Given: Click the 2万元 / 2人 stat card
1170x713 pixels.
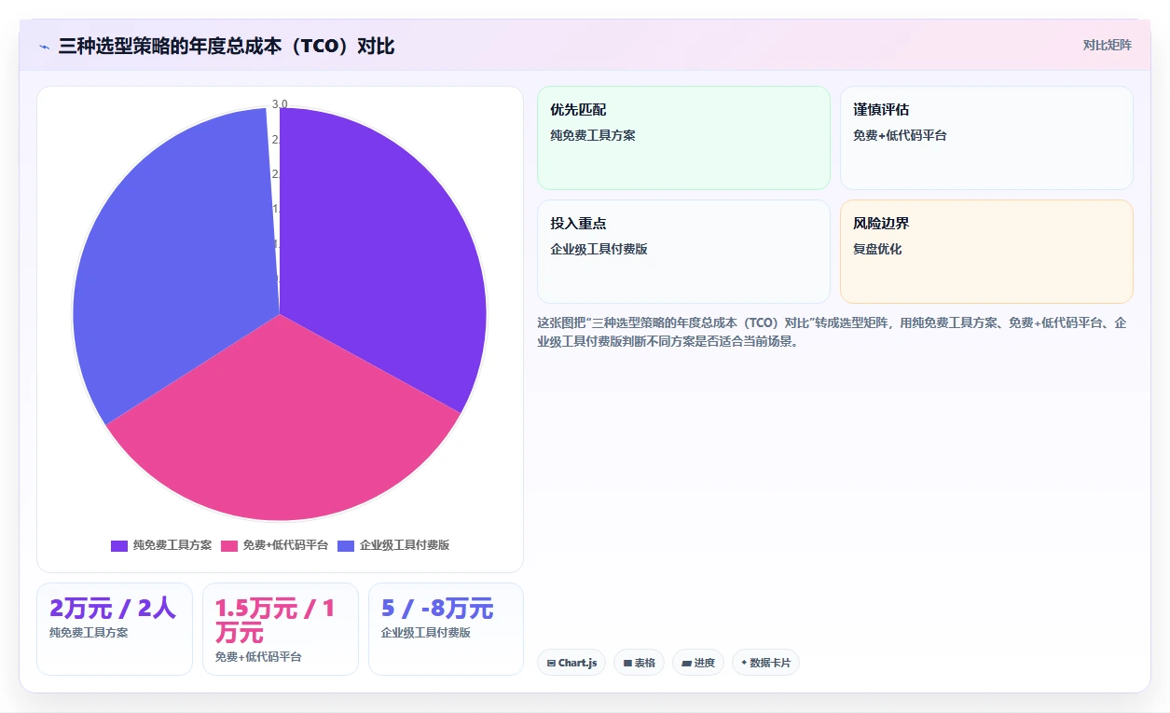Looking at the screenshot, I should [x=115, y=628].
